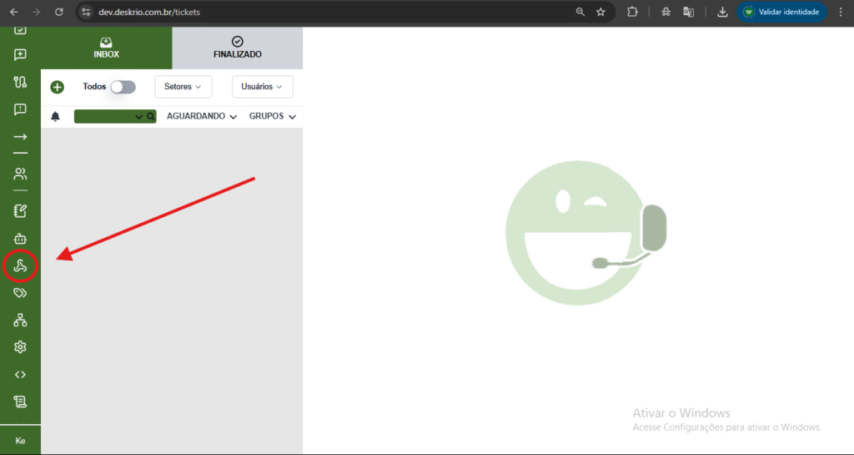
Task: Open the hierarchy org-chart icon in sidebar
Action: [x=20, y=320]
